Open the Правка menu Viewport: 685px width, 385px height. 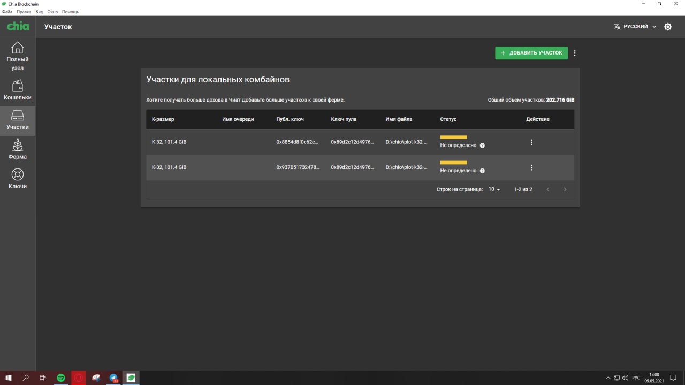point(24,12)
